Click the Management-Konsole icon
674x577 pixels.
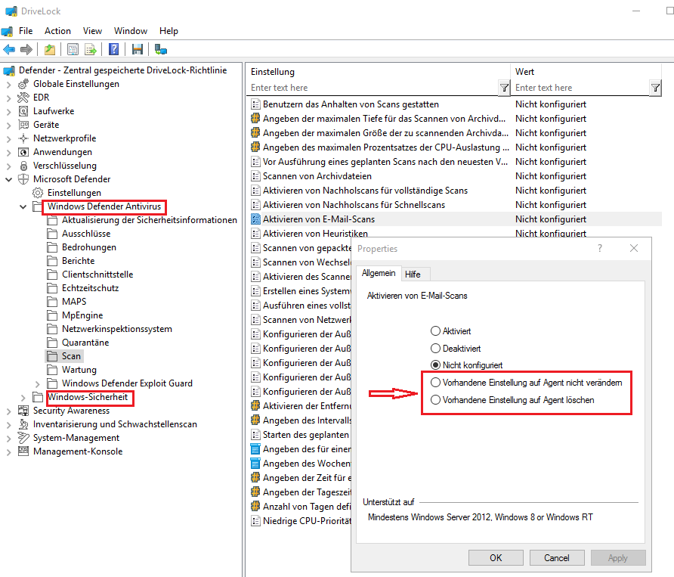pos(23,451)
